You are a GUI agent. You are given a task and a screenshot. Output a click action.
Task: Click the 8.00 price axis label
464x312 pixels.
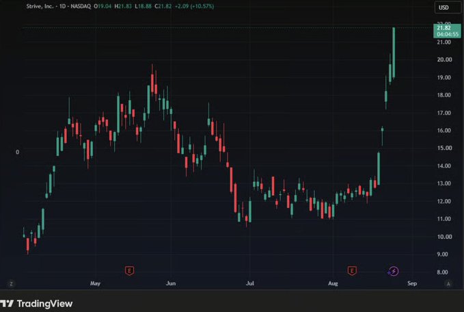(x=442, y=272)
